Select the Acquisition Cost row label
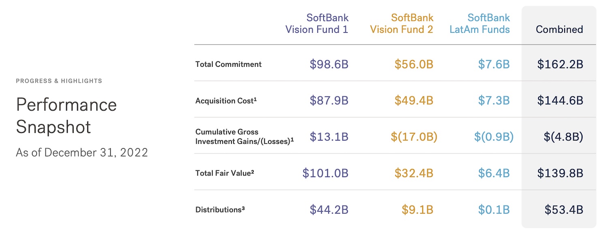Image resolution: width=608 pixels, height=239 pixels. (226, 101)
